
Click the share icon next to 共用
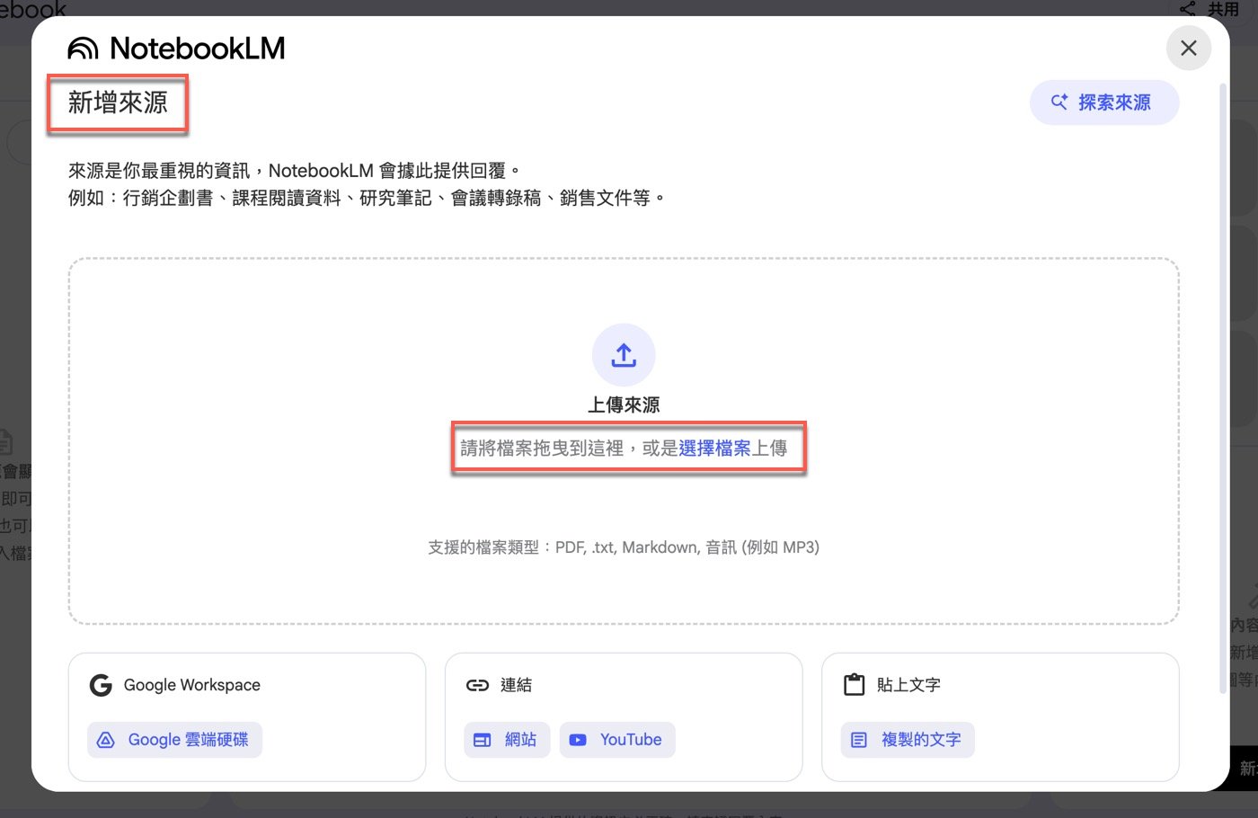point(1187,9)
